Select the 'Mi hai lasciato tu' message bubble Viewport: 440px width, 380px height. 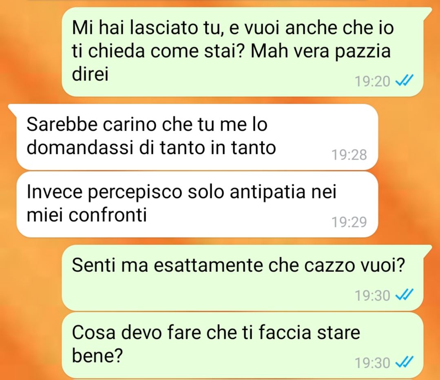pos(243,52)
